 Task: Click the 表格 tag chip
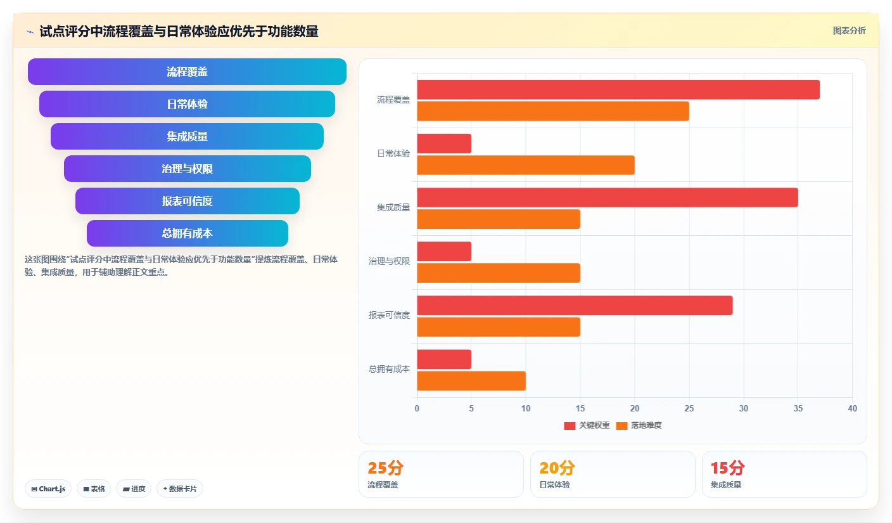click(x=94, y=489)
